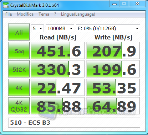Click the Seq read result 451.6
Screen dimensions: 148x135
(58, 50)
